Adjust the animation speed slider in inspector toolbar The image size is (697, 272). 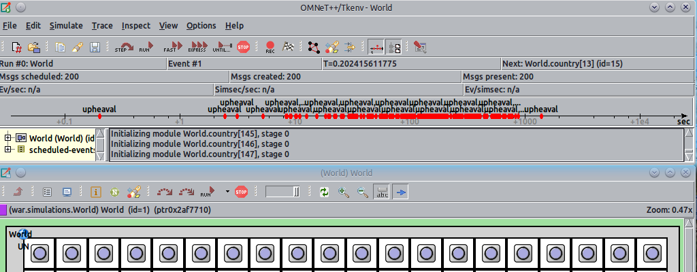pos(282,192)
